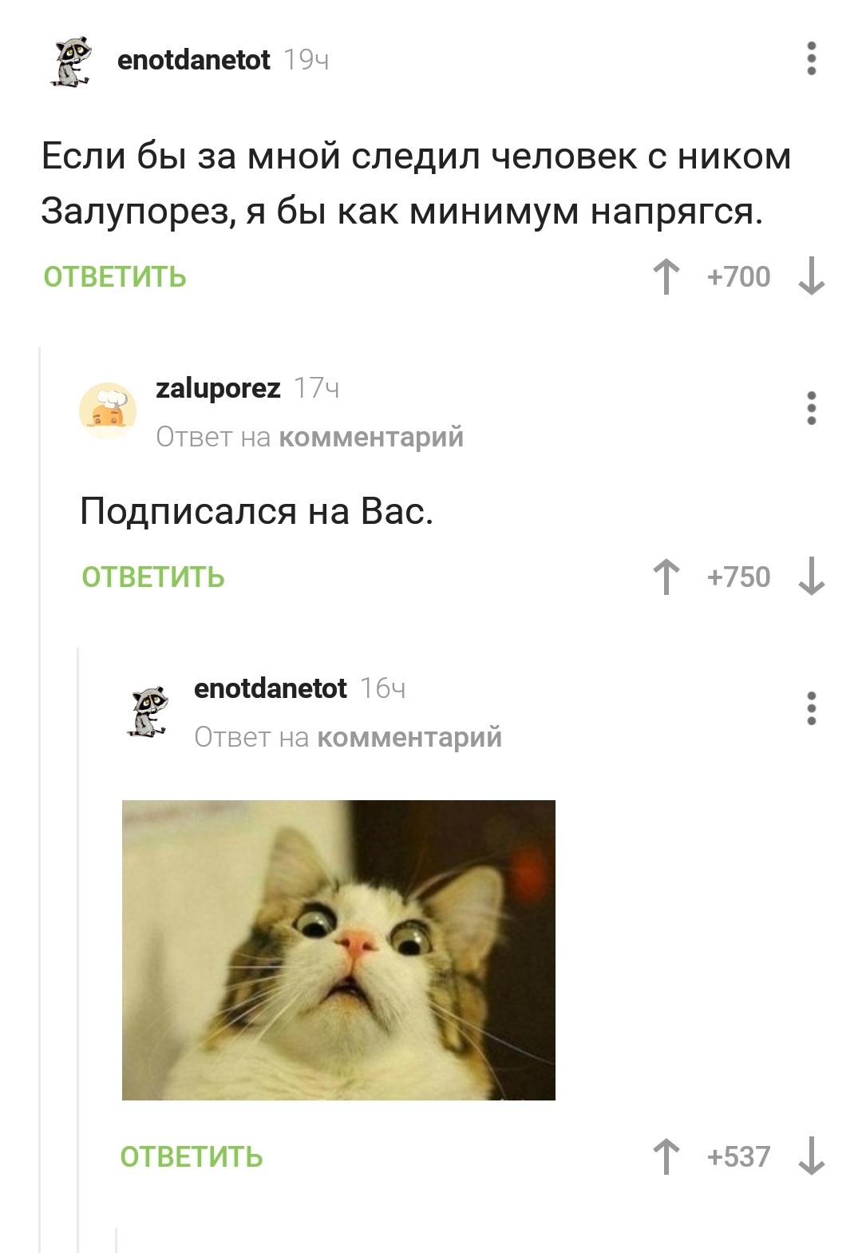This screenshot has height=1253, width=862.
Task: Follow 'комментарий' link in the 16ч reply
Action: (410, 737)
